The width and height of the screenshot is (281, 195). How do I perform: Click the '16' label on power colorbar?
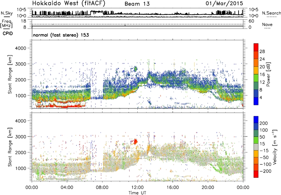pyautogui.click(x=262, y=75)
